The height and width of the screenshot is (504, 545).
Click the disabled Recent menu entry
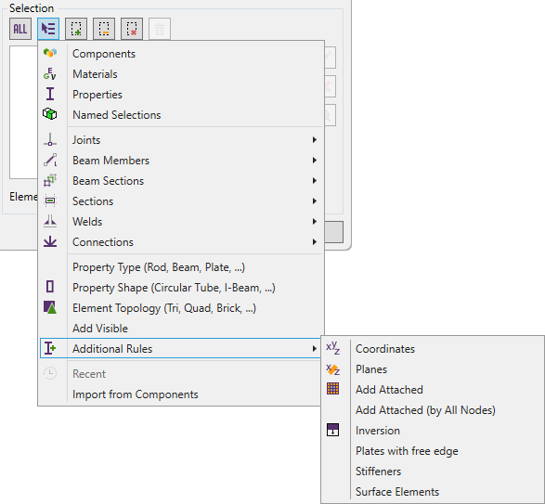tap(180, 374)
